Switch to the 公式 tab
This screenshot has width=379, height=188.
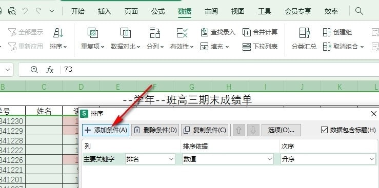[x=158, y=11]
